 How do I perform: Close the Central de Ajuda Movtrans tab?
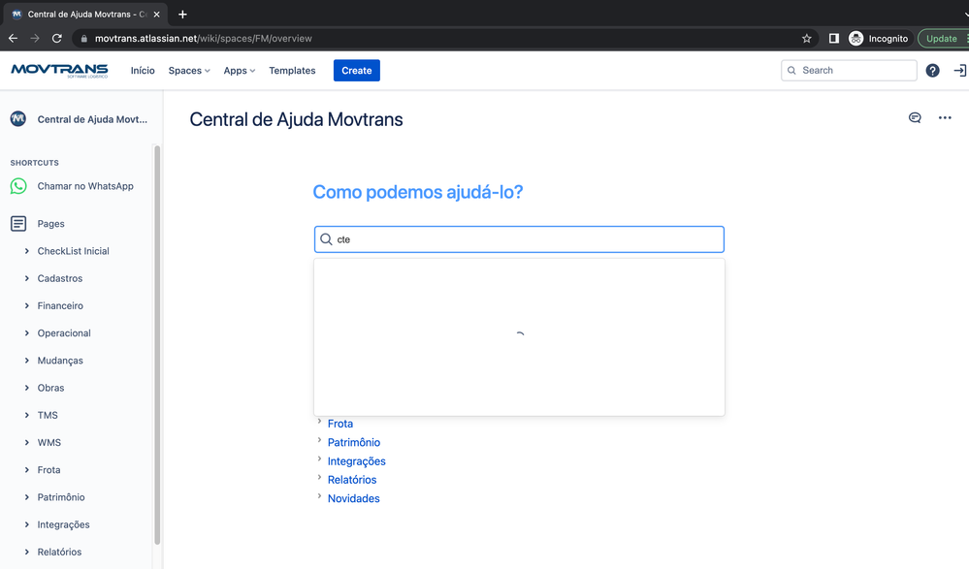(x=156, y=15)
